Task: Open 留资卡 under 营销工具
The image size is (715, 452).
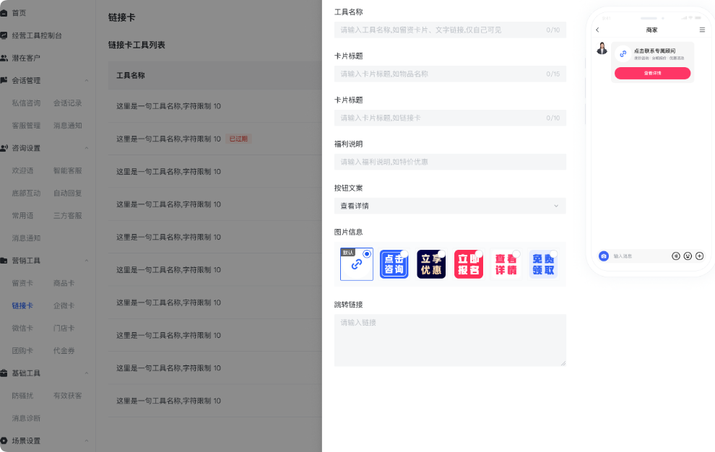Action: coord(22,283)
